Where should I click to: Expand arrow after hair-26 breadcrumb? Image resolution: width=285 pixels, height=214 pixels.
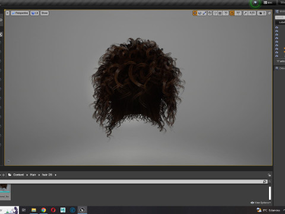point(56,175)
